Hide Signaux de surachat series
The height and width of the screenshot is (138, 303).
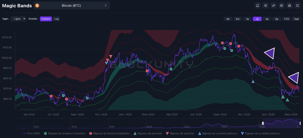pos(181,133)
